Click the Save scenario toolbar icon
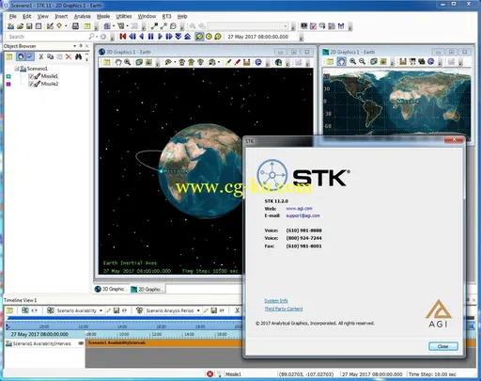Image resolution: width=481 pixels, height=381 pixels. (29, 26)
